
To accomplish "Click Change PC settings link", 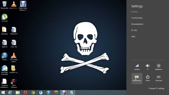I will click(156, 88).
